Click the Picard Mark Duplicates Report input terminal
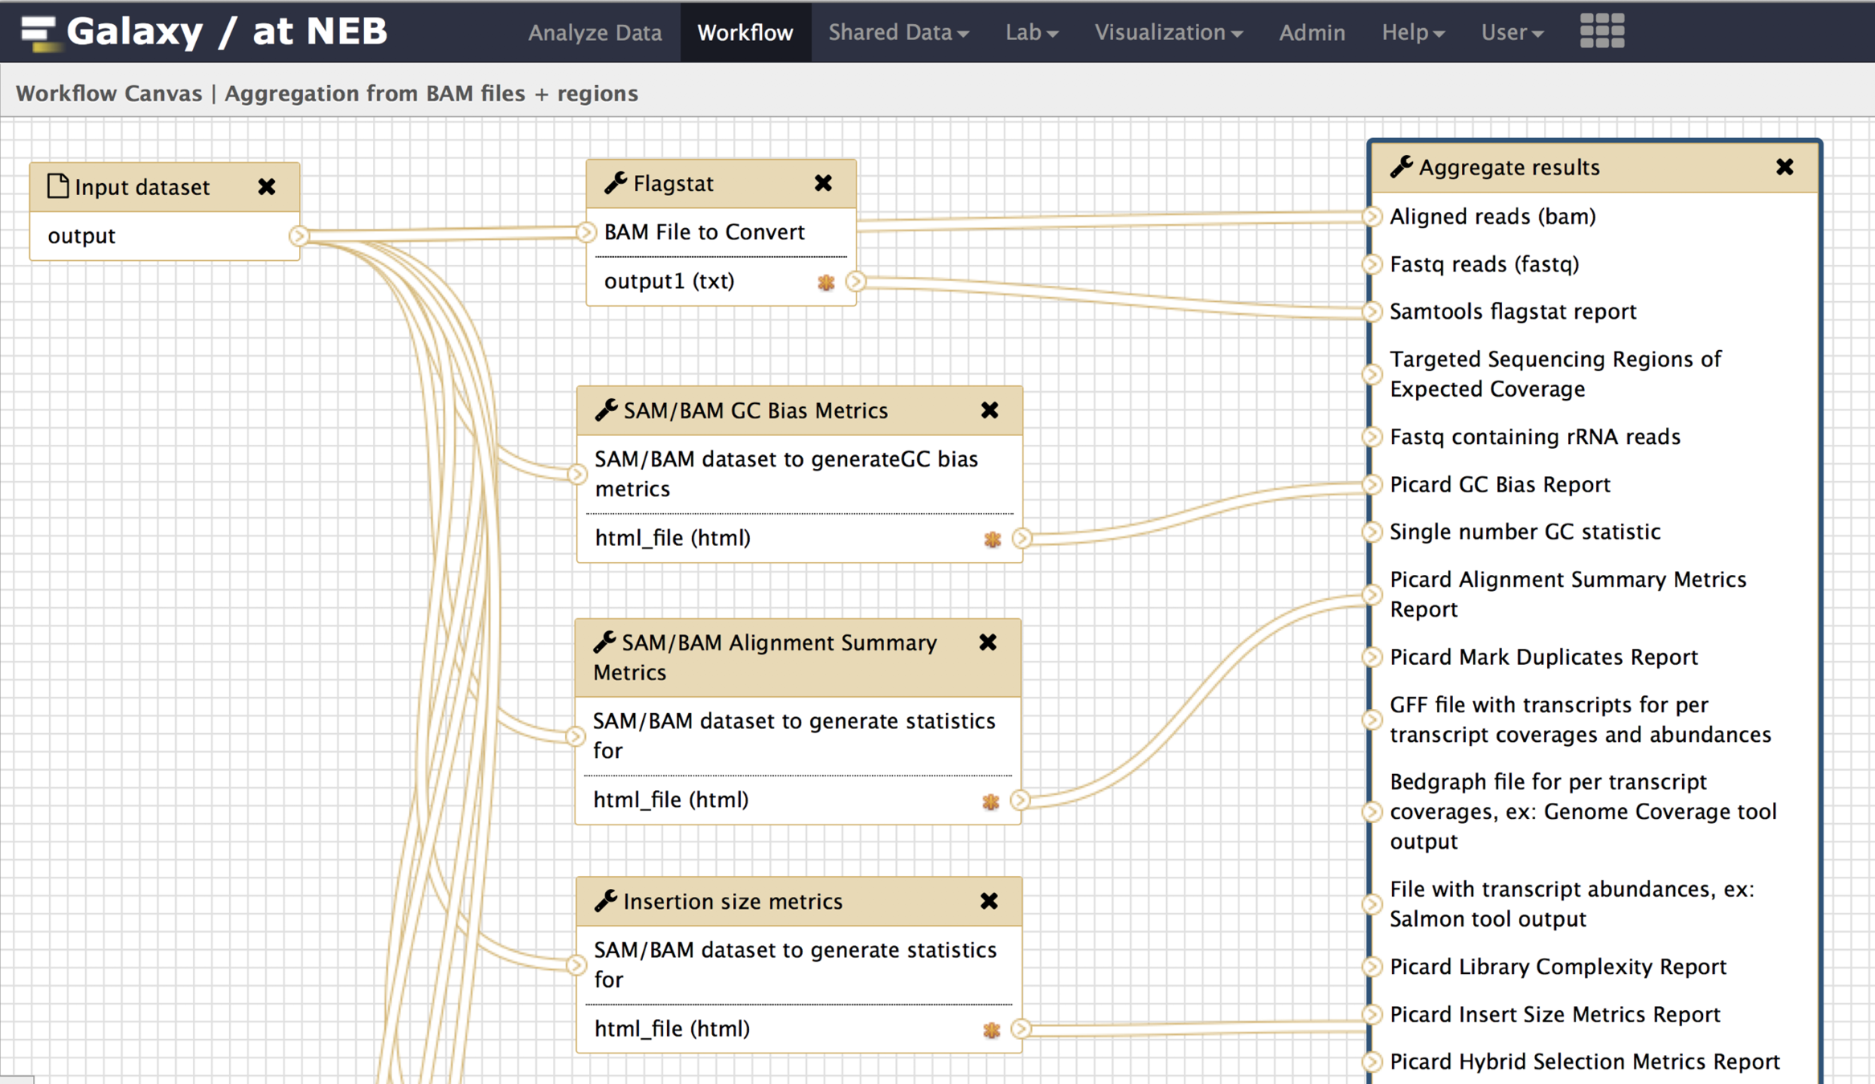 [x=1372, y=657]
